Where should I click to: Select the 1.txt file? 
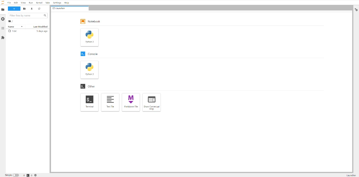tap(14, 31)
